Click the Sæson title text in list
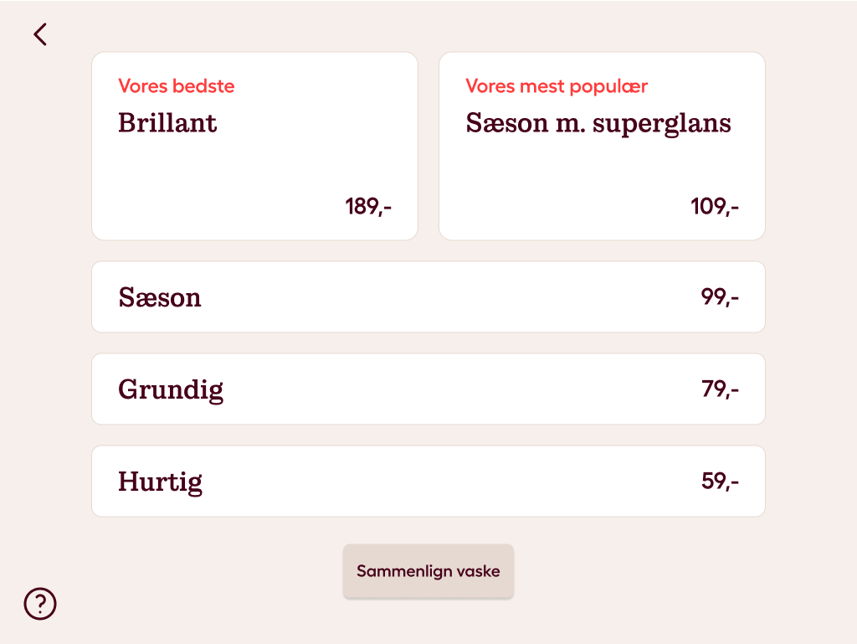Screen dimensions: 857x644 pyautogui.click(x=160, y=297)
